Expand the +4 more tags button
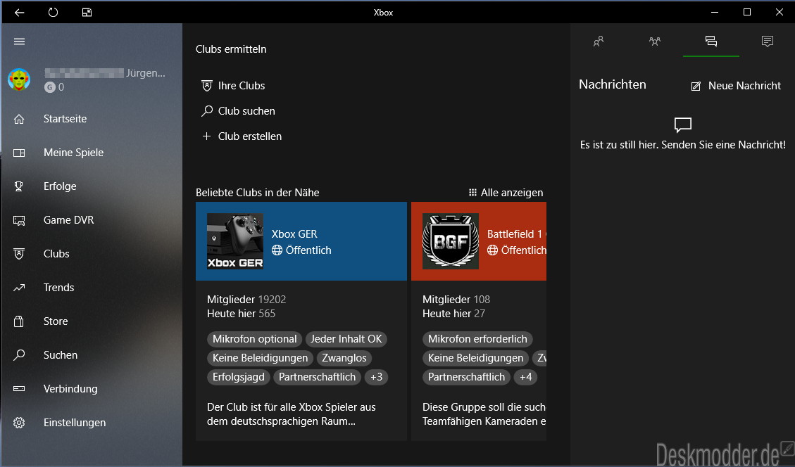 click(x=526, y=377)
